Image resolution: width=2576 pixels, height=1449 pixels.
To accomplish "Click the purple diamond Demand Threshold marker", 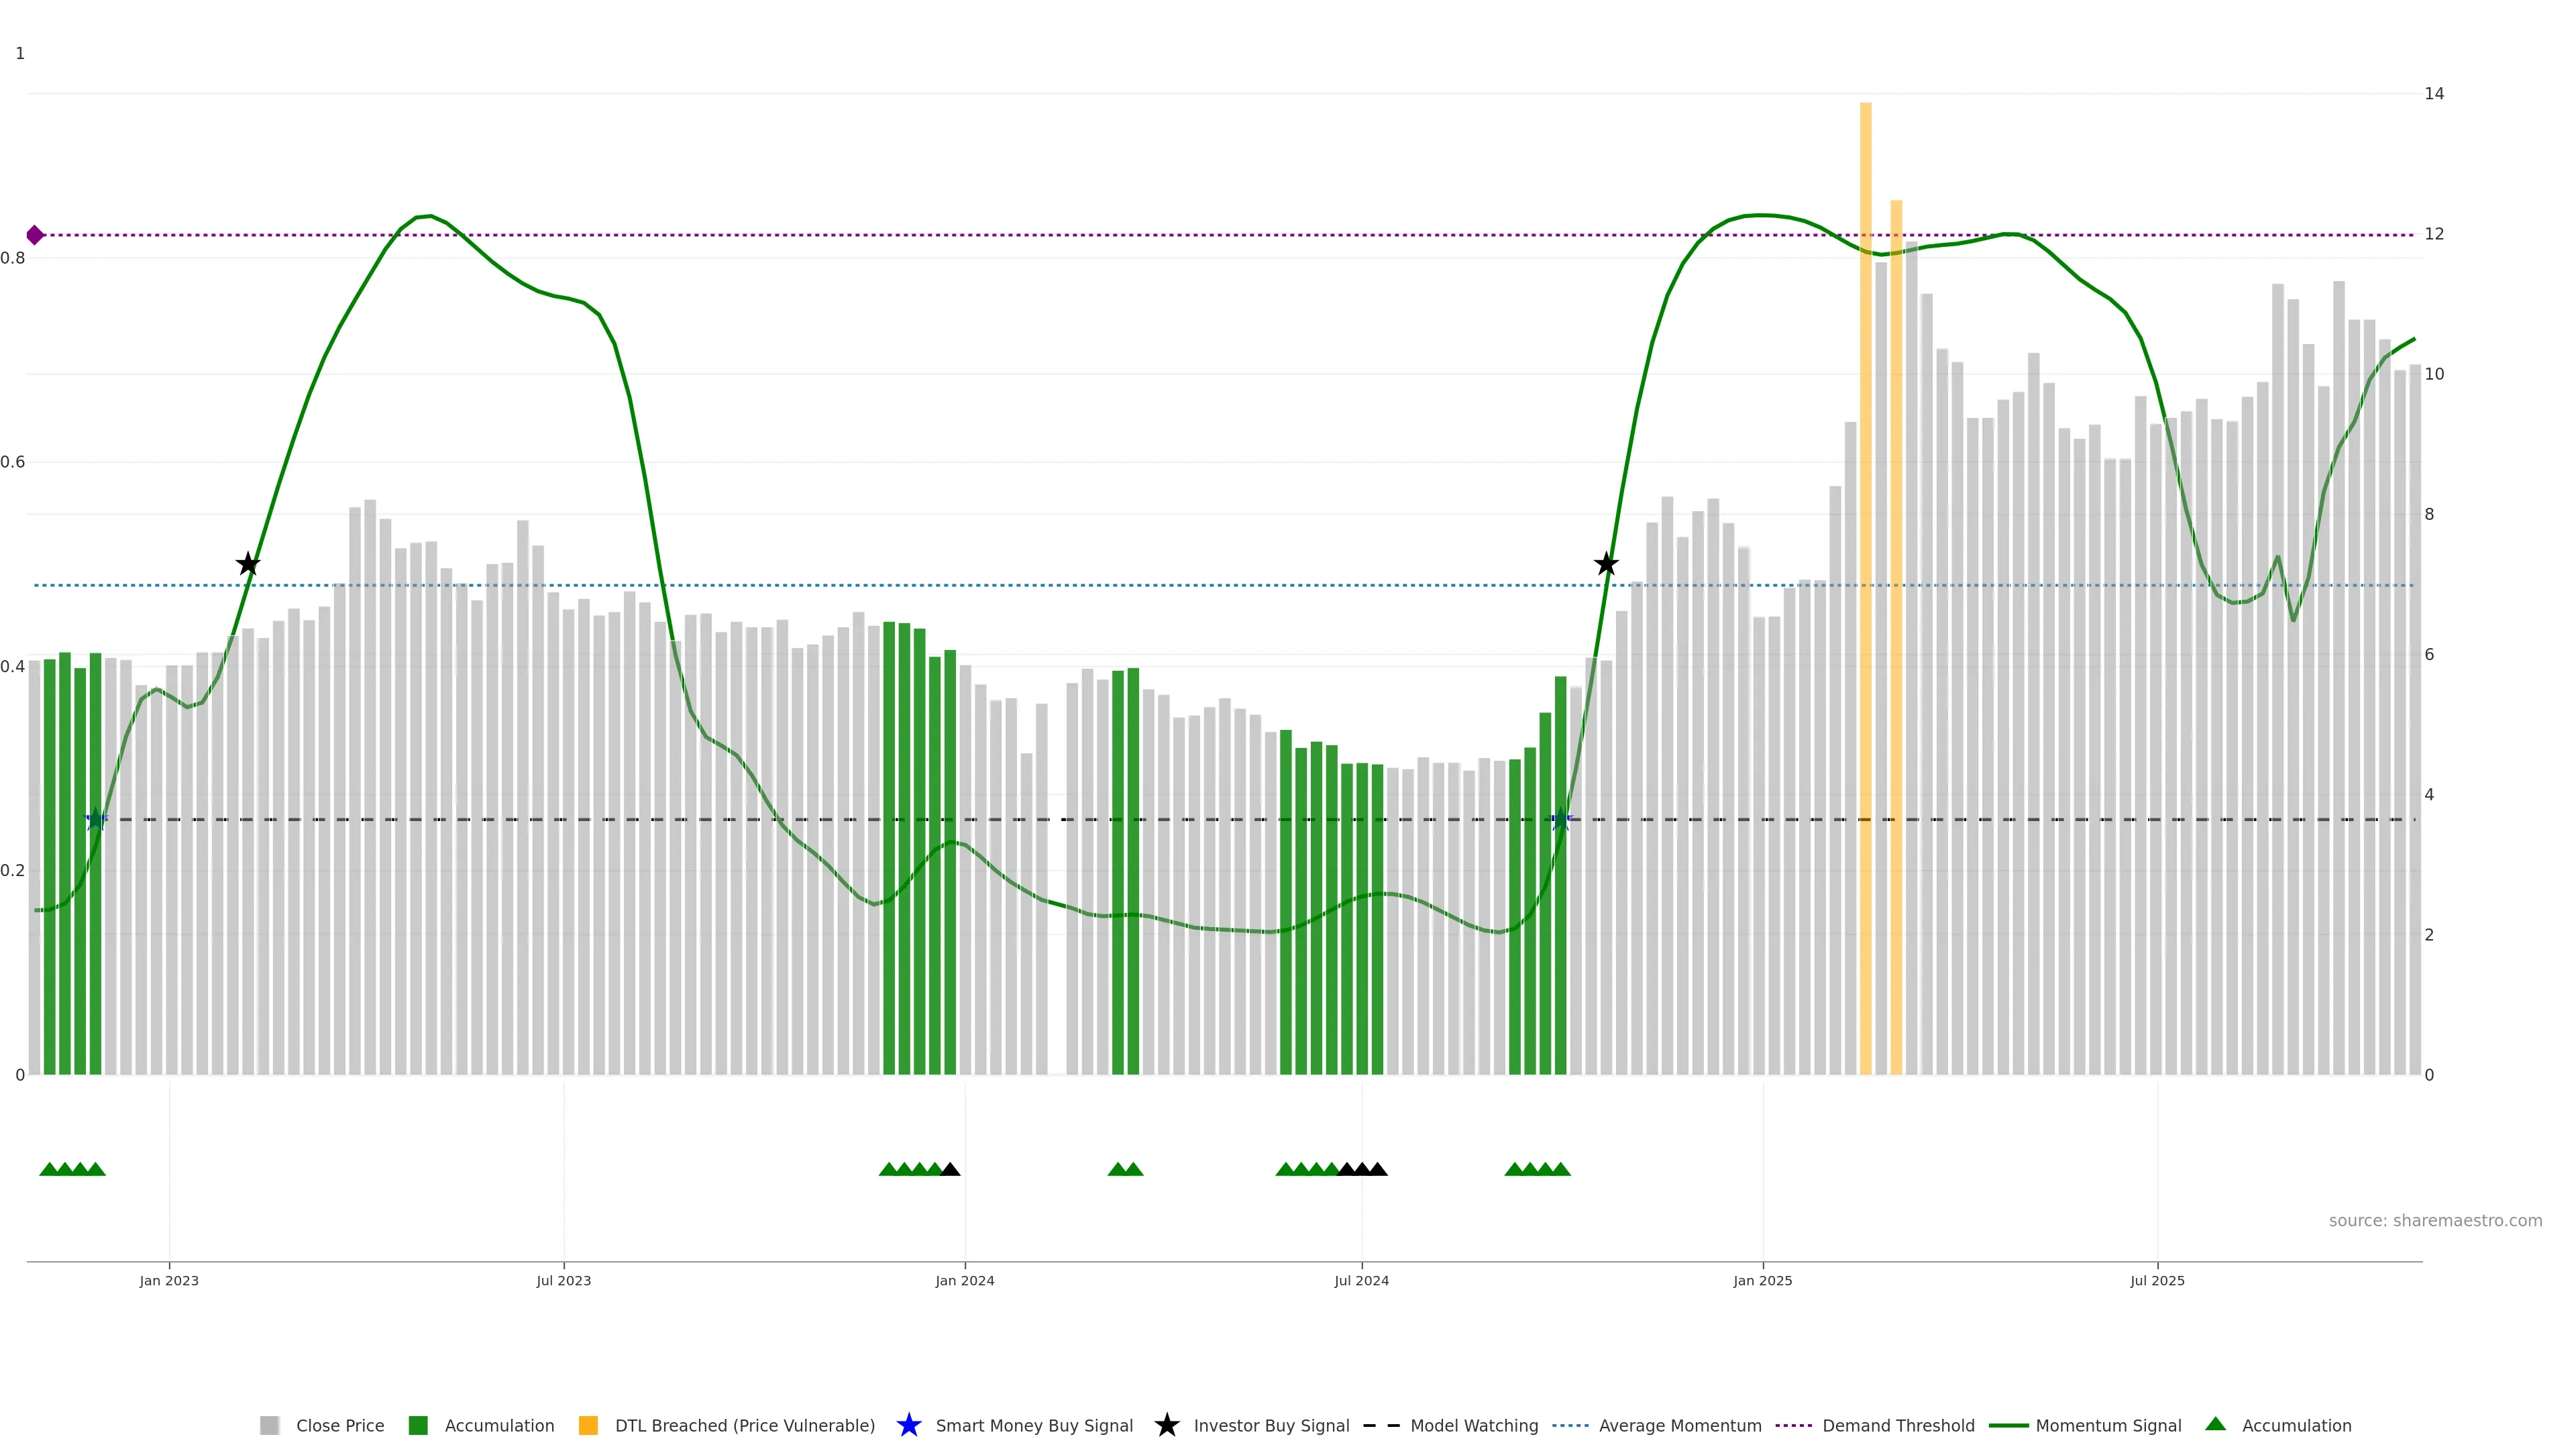I will (x=35, y=235).
